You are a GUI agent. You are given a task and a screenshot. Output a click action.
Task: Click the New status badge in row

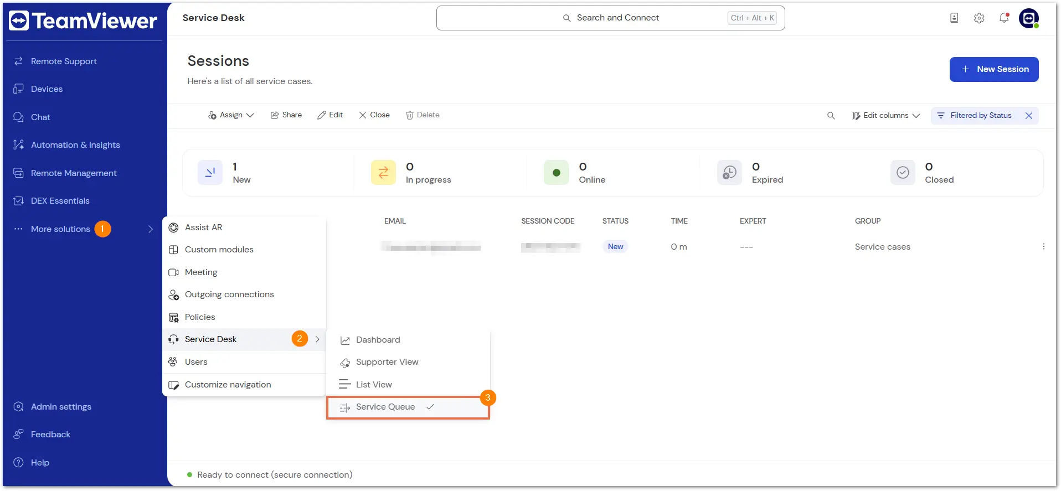coord(615,247)
